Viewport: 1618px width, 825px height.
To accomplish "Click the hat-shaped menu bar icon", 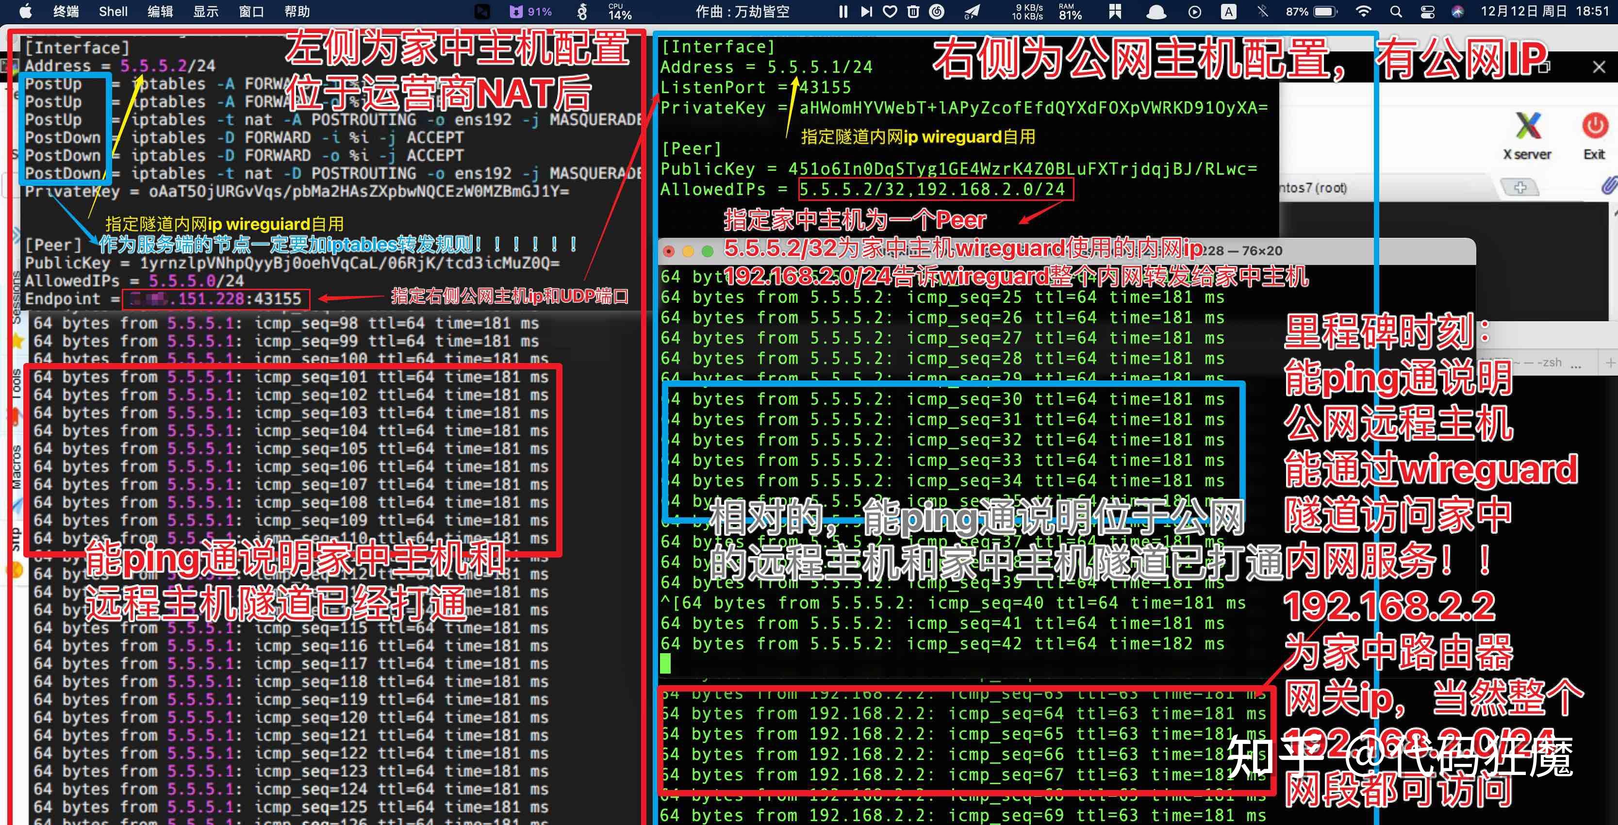I will click(x=1156, y=12).
